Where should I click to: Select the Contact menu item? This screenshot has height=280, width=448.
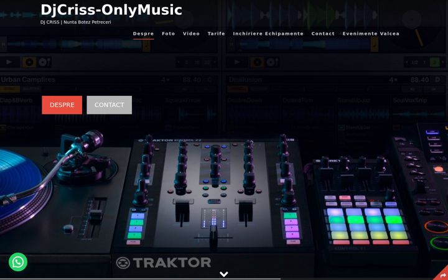coord(323,34)
